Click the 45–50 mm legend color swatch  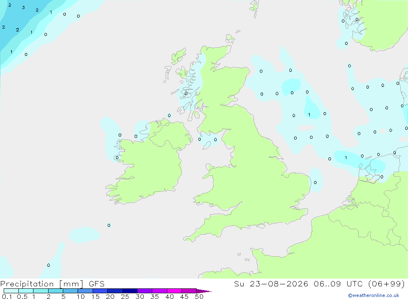(189, 291)
